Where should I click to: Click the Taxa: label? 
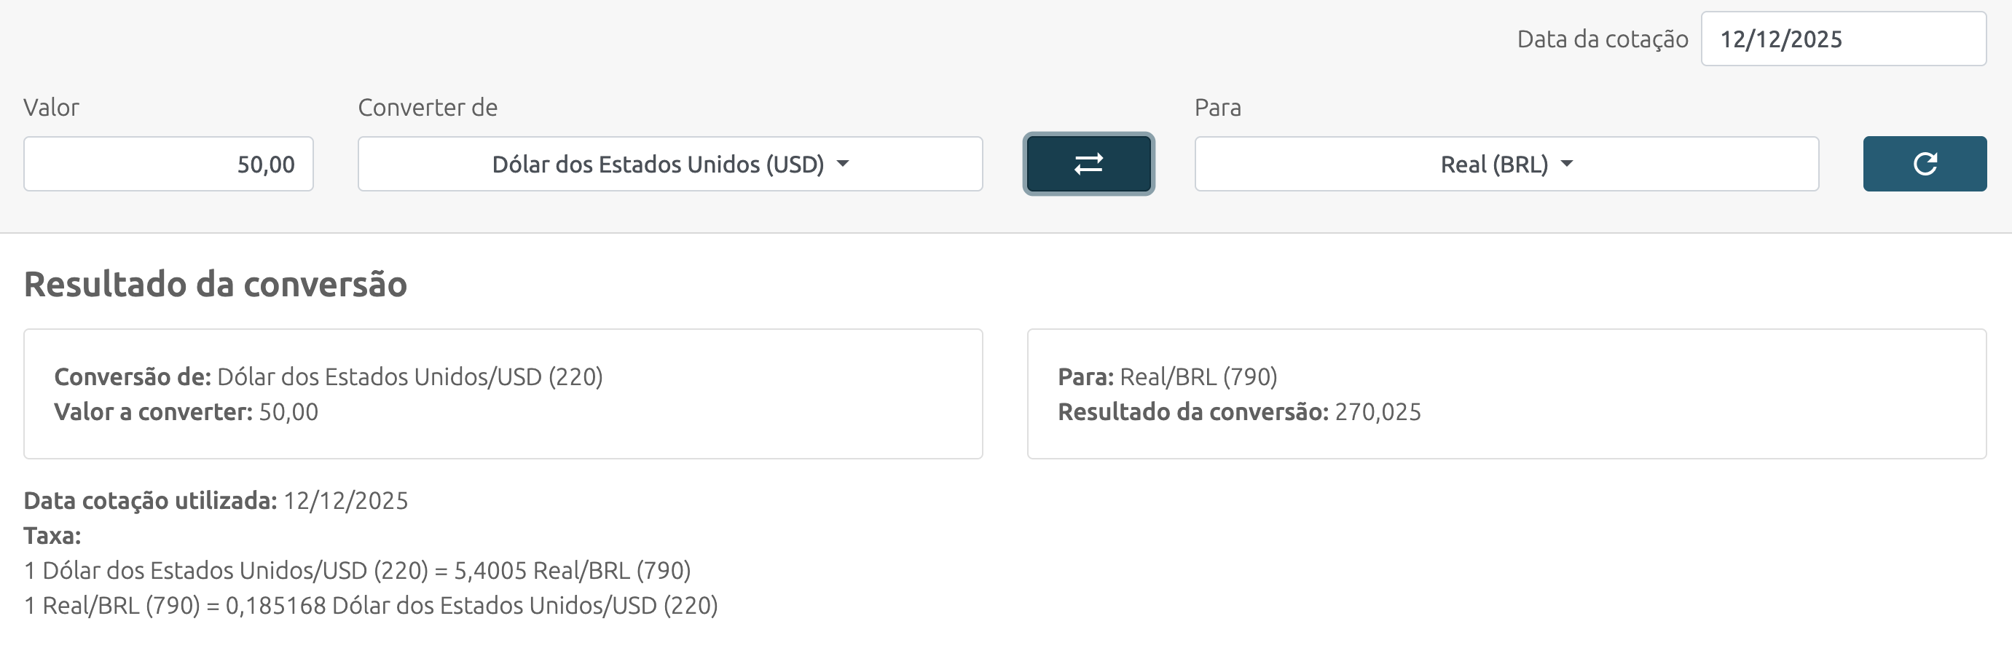coord(52,537)
